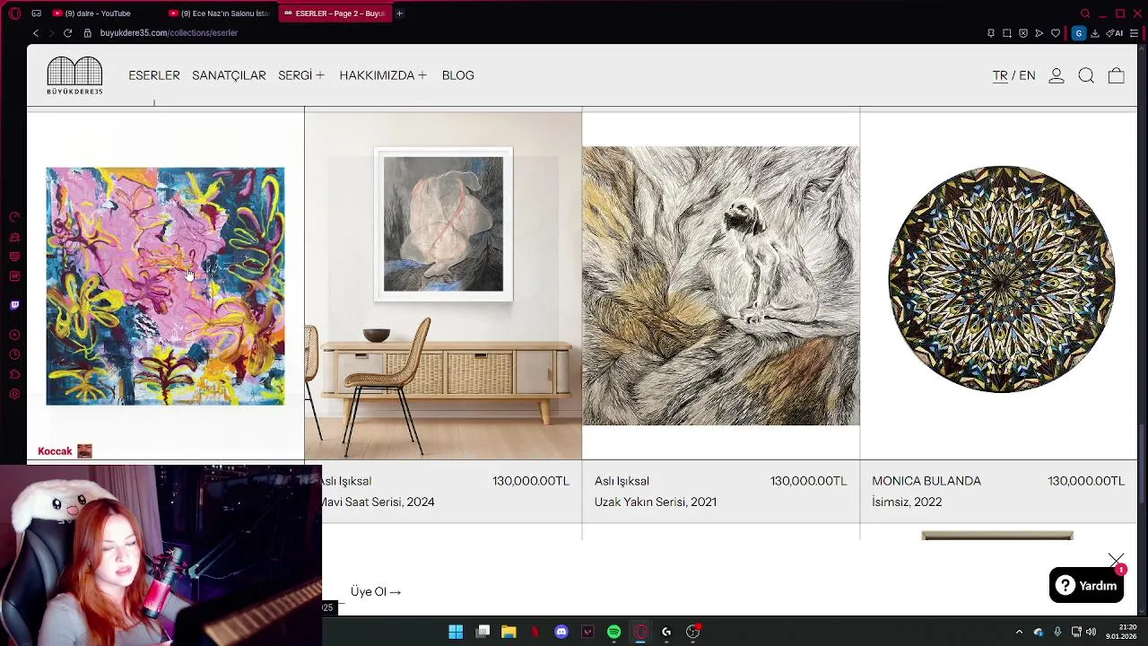
Task: Open the framed artwork above rattan chair
Action: click(x=443, y=224)
